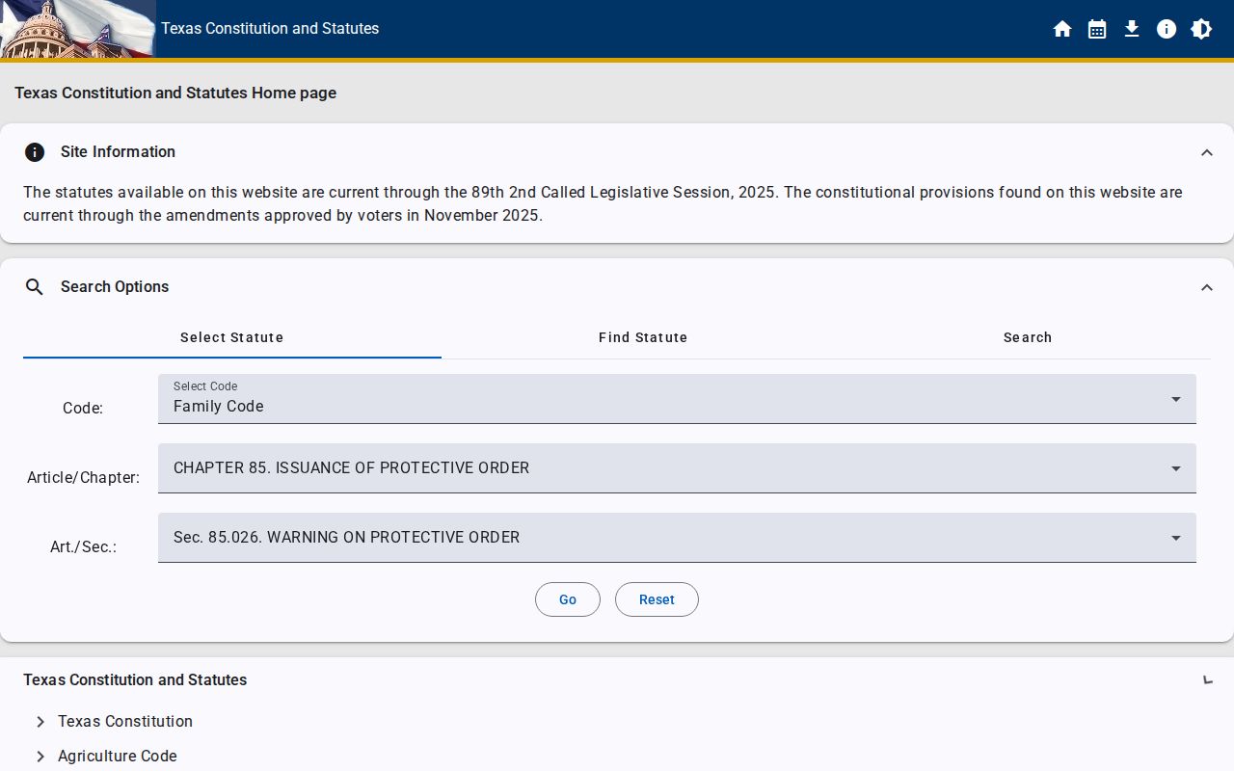The image size is (1234, 771).
Task: Go to home via house icon
Action: pos(1062,29)
